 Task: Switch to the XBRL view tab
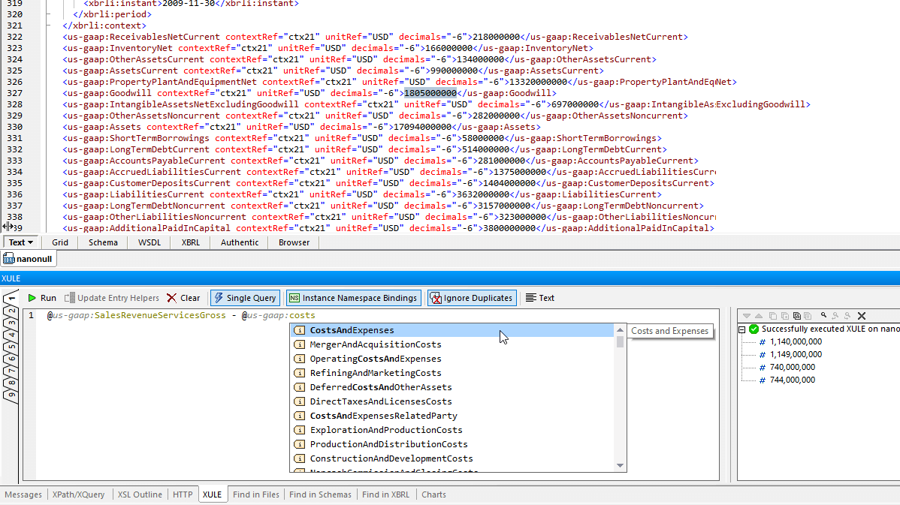click(190, 242)
